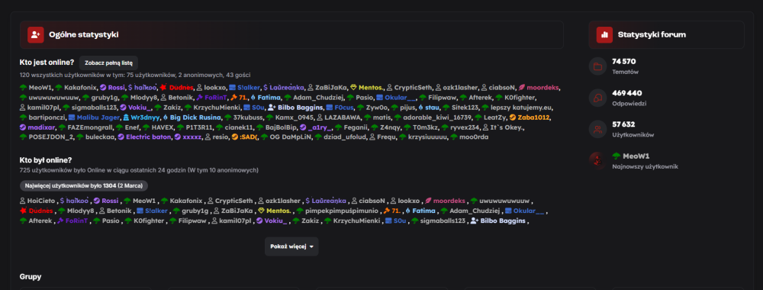
Task: Open adorable_kiwi_16739 user profile
Action: pyautogui.click(x=436, y=118)
